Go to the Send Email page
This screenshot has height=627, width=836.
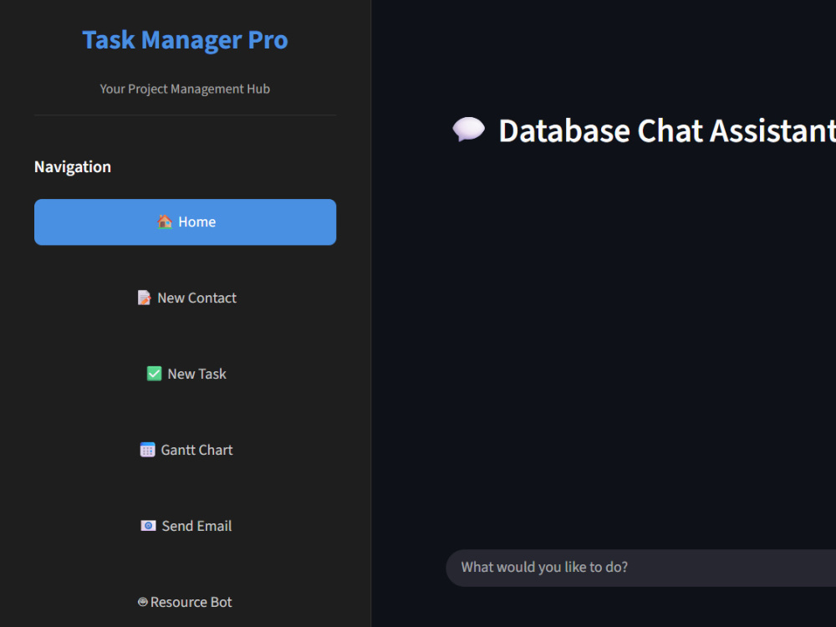pyautogui.click(x=185, y=526)
